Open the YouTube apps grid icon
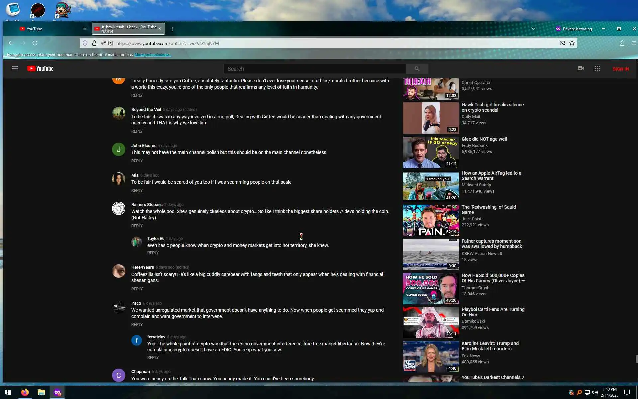Screen dimensions: 638x399 point(597,68)
